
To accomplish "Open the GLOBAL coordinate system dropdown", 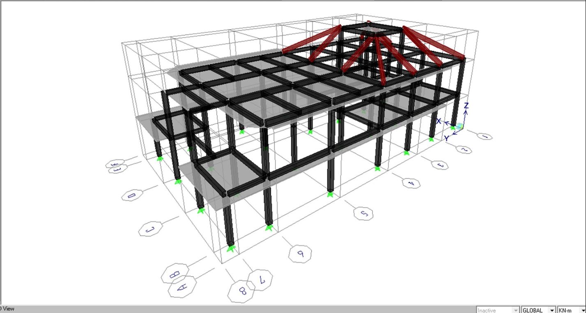I will [x=537, y=310].
